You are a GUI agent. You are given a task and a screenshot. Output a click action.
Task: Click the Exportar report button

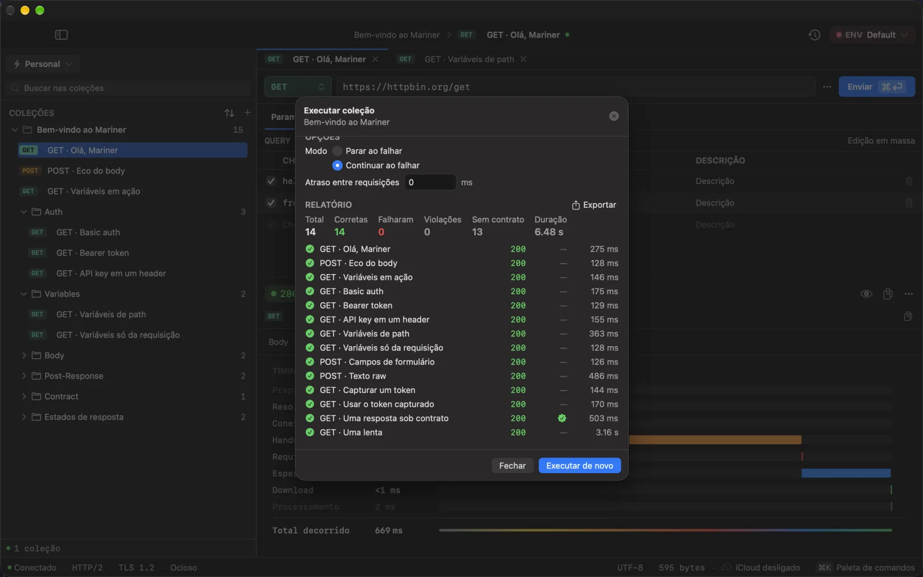pyautogui.click(x=594, y=205)
